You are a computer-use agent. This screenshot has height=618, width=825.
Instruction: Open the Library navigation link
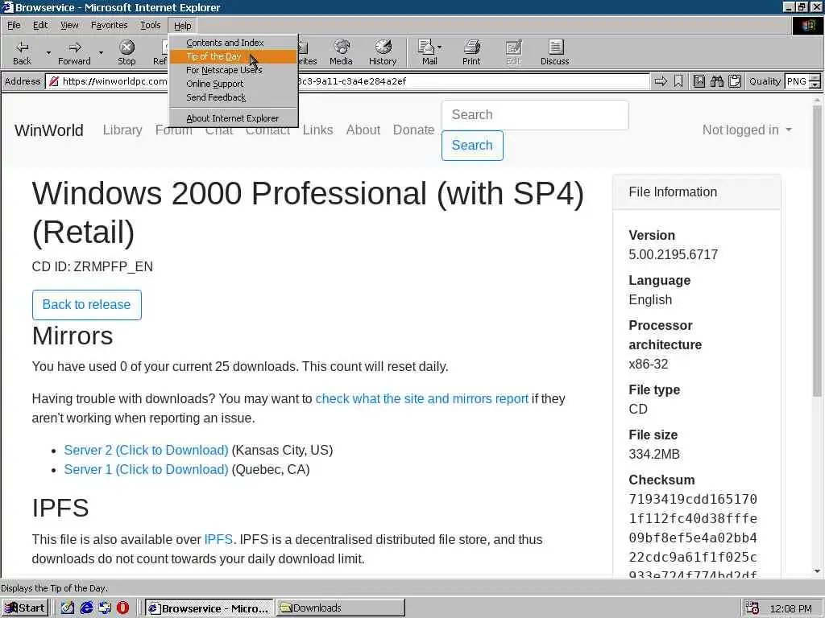click(122, 130)
